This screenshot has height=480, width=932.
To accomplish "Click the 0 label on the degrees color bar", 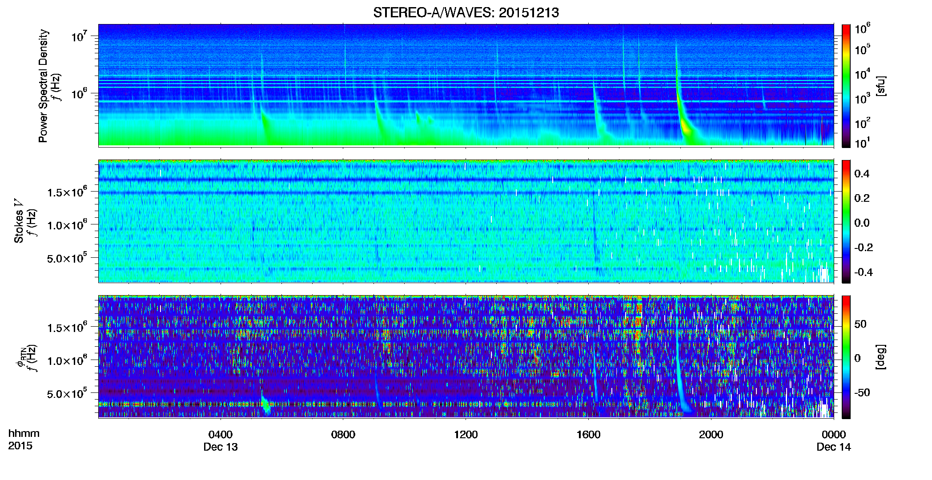I will (857, 358).
